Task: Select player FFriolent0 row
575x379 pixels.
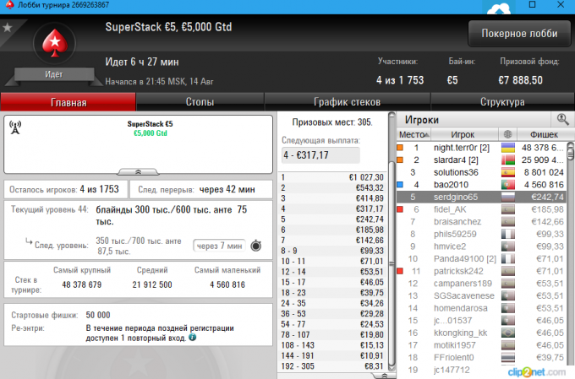Action: coord(481,357)
